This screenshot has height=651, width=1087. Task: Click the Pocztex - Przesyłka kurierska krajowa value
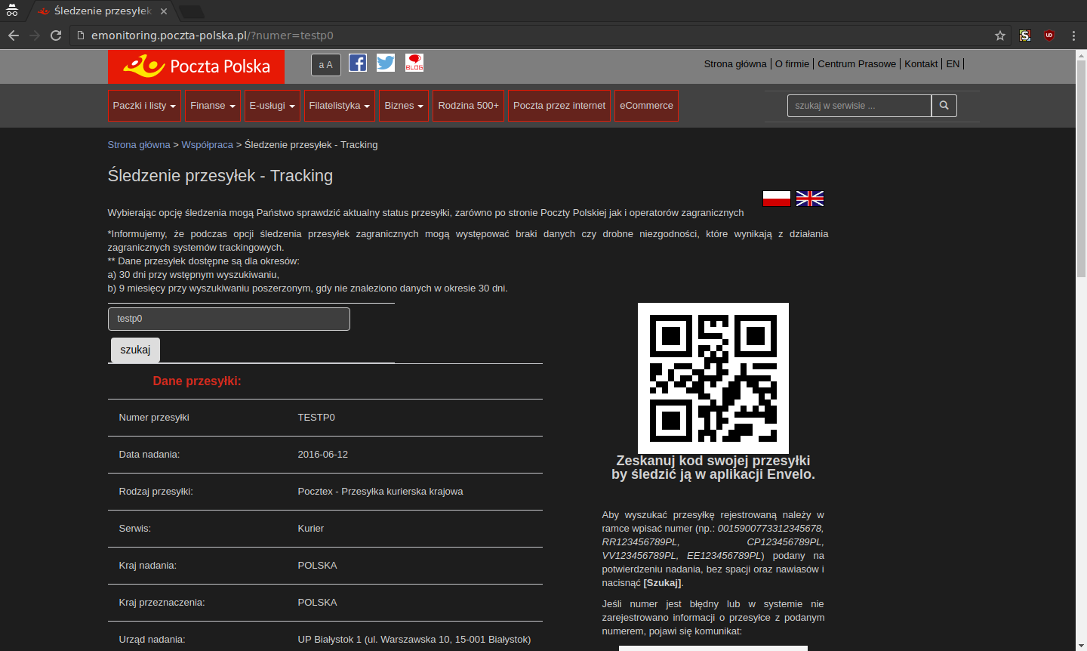tap(380, 492)
